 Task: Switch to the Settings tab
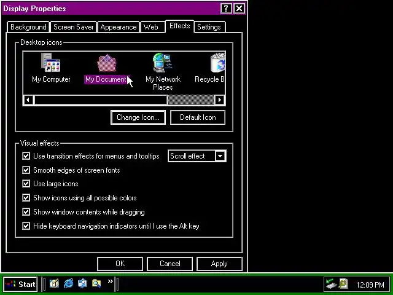pos(209,27)
